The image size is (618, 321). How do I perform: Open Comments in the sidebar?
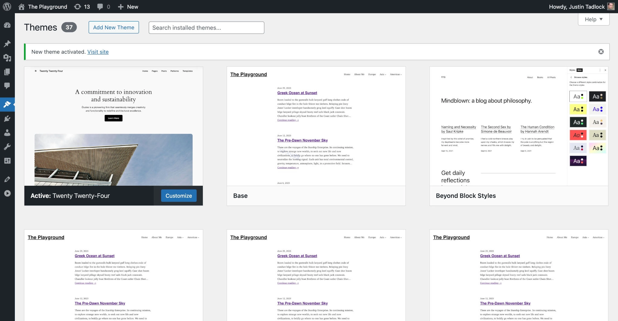click(7, 86)
